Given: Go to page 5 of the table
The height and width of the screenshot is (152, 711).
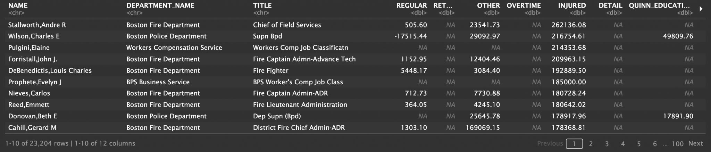Looking at the screenshot, I should pyautogui.click(x=639, y=144).
